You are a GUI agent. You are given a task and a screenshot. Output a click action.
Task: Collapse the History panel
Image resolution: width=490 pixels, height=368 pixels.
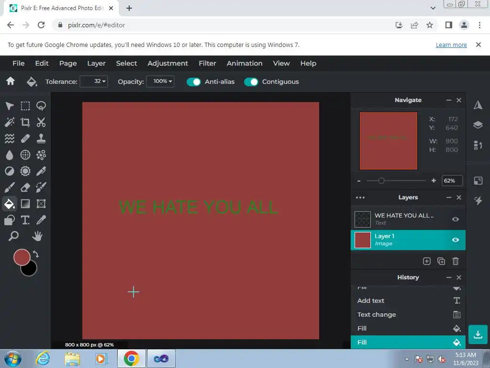tap(449, 277)
